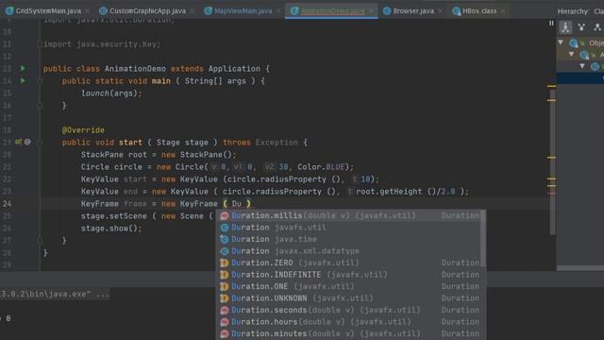Viewport: 604px width, 340px height.
Task: Switch to the subtypes hierarchy button
Action: [x=597, y=27]
